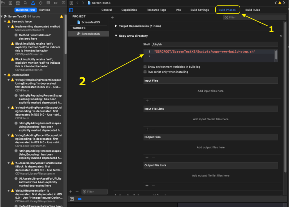
Task: Open the Build Settings tab
Action: tap(200, 10)
